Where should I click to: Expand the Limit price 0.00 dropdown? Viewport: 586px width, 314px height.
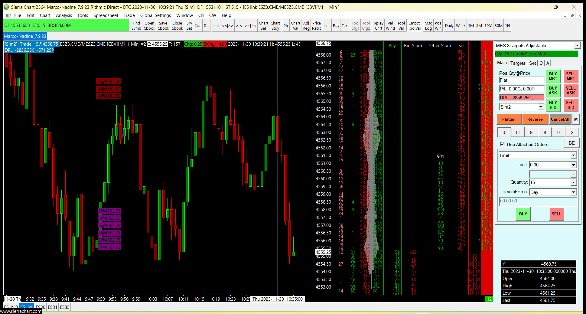(573, 165)
